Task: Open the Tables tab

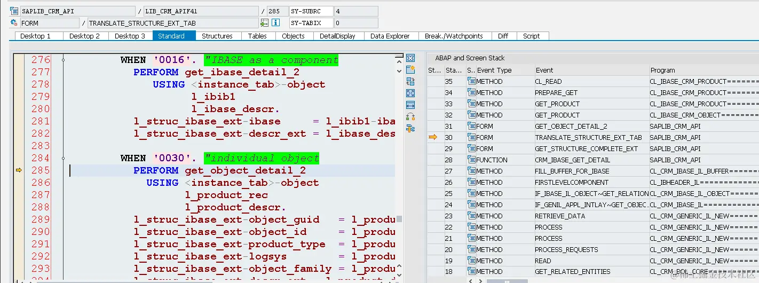Action: click(x=257, y=36)
